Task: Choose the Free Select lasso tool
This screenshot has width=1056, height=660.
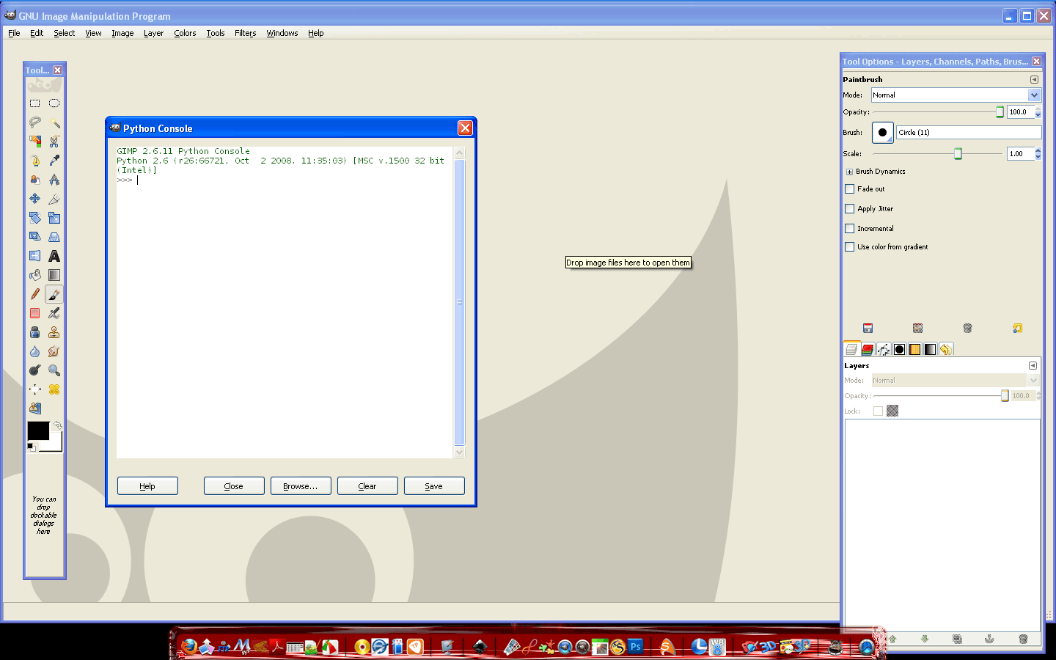Action: pos(34,122)
